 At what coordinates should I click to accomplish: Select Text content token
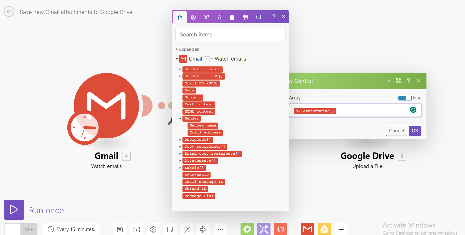199,105
